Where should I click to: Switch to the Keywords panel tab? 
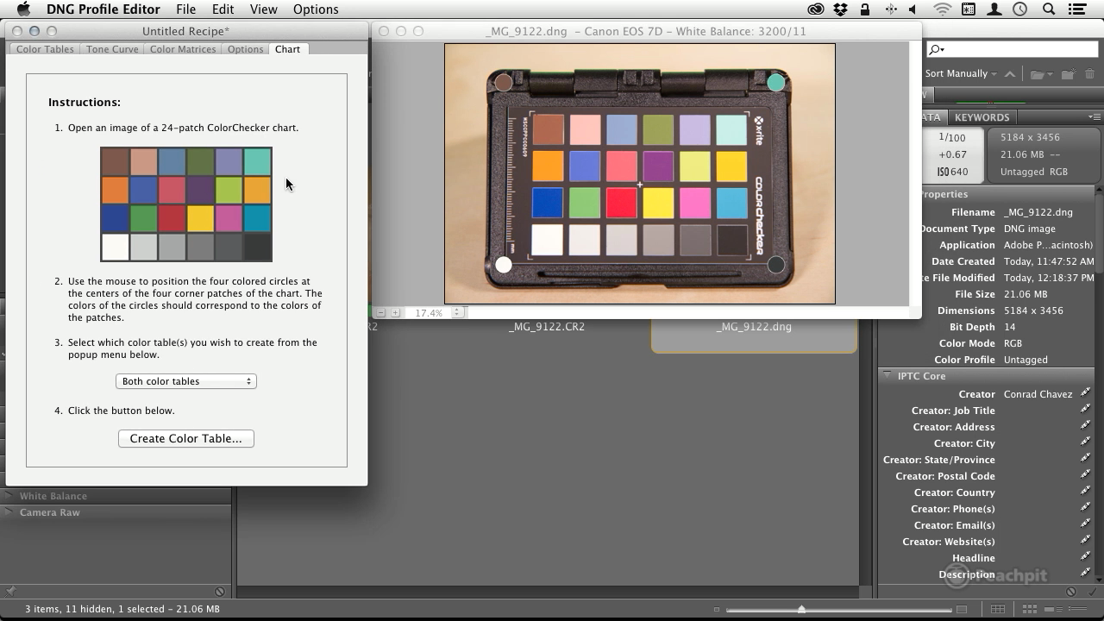(x=982, y=117)
